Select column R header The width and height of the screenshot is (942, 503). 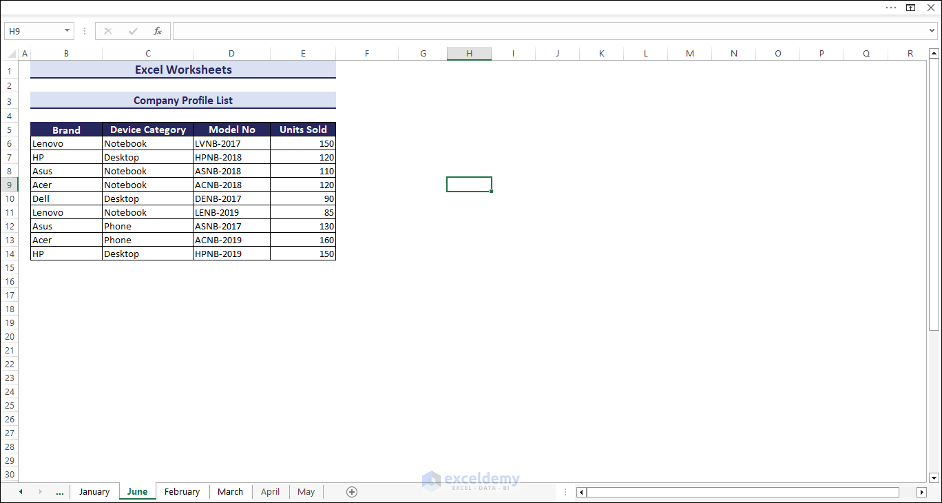tap(910, 54)
